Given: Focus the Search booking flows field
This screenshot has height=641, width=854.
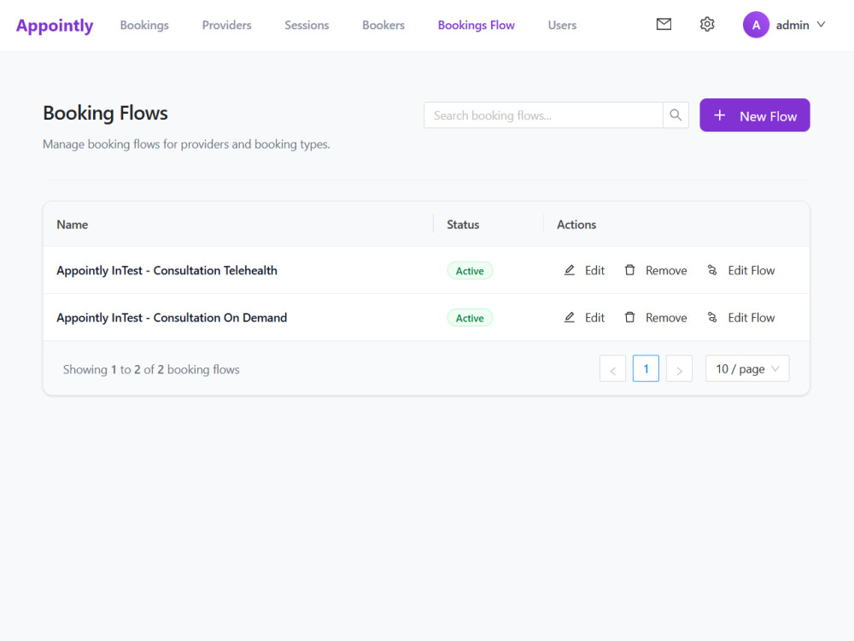Looking at the screenshot, I should click(x=543, y=115).
